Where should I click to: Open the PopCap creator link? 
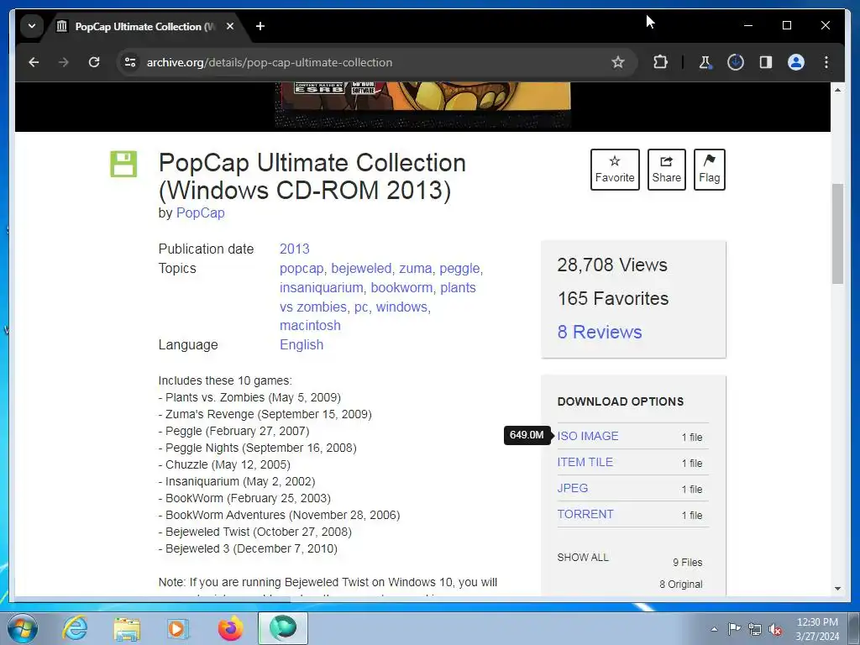pos(200,212)
